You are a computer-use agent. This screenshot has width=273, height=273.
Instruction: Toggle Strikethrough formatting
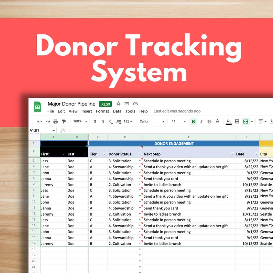pyautogui.click(x=209, y=121)
